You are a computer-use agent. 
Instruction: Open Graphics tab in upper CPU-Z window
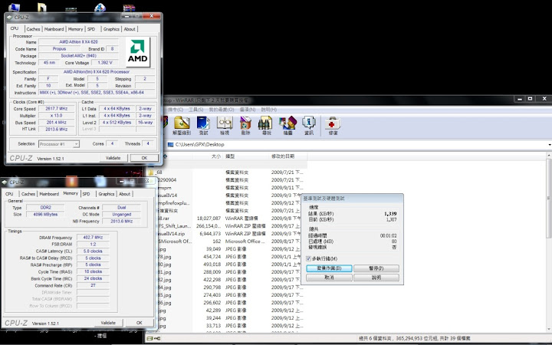111,29
